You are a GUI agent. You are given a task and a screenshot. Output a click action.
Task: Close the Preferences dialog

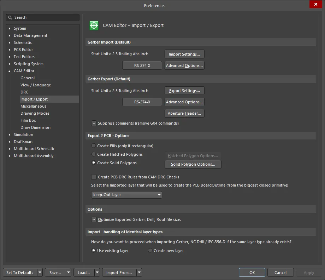click(316, 4)
